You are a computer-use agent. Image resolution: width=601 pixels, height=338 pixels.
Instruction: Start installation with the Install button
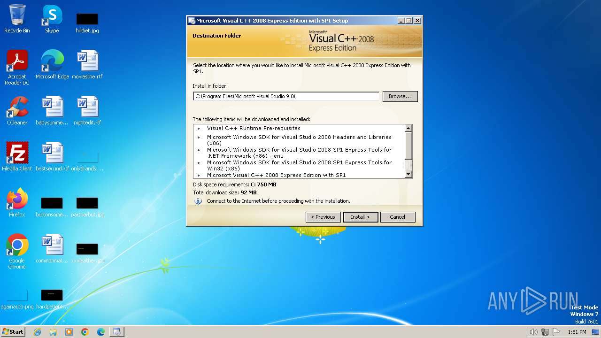(x=360, y=217)
